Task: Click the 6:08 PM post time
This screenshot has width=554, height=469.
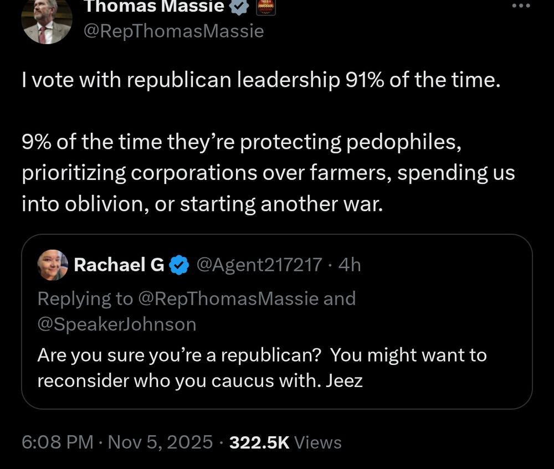Action: coord(57,442)
